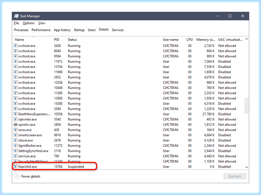261x195 pixels.
Task: Click the smss.exe process icon
Action: [16, 130]
